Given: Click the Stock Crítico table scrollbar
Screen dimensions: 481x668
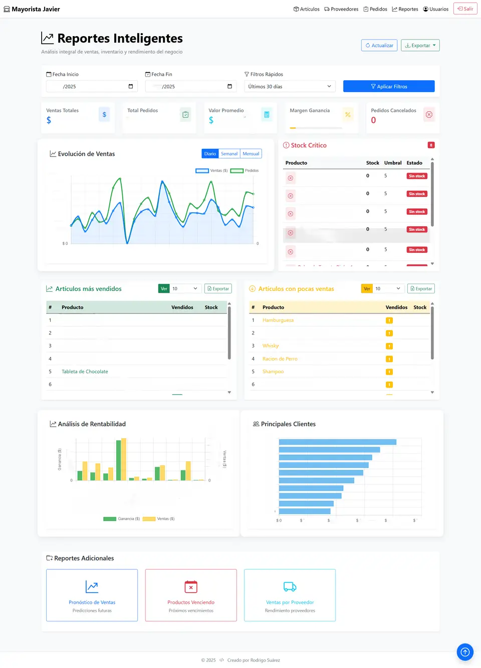Looking at the screenshot, I should point(432,194).
